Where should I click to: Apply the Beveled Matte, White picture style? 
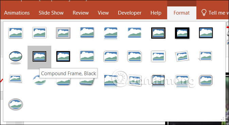point(39,33)
